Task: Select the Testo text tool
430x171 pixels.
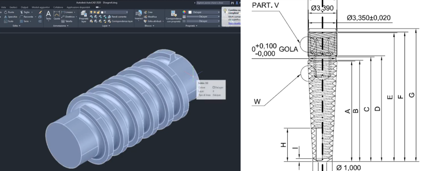Action: pyautogui.click(x=48, y=15)
